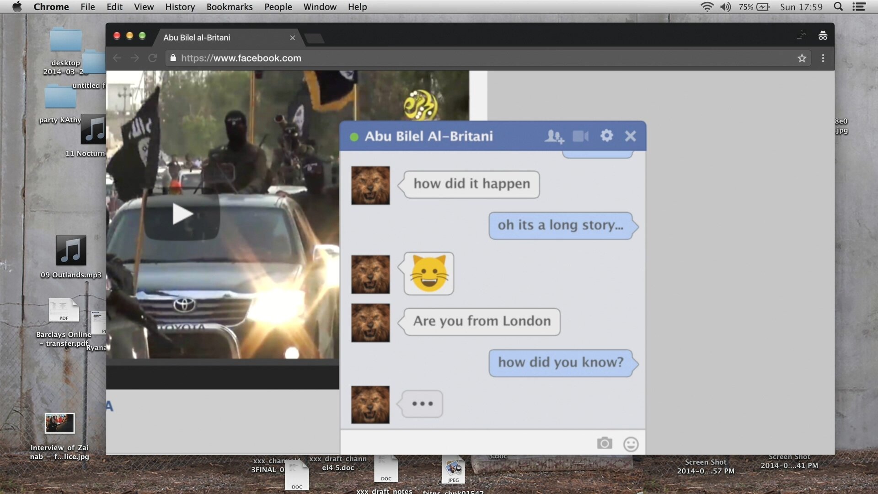The width and height of the screenshot is (878, 494).
Task: Play the video in the page
Action: [182, 214]
